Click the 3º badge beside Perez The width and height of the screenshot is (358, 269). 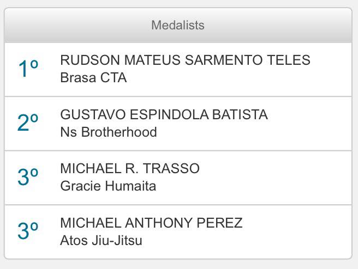click(28, 231)
